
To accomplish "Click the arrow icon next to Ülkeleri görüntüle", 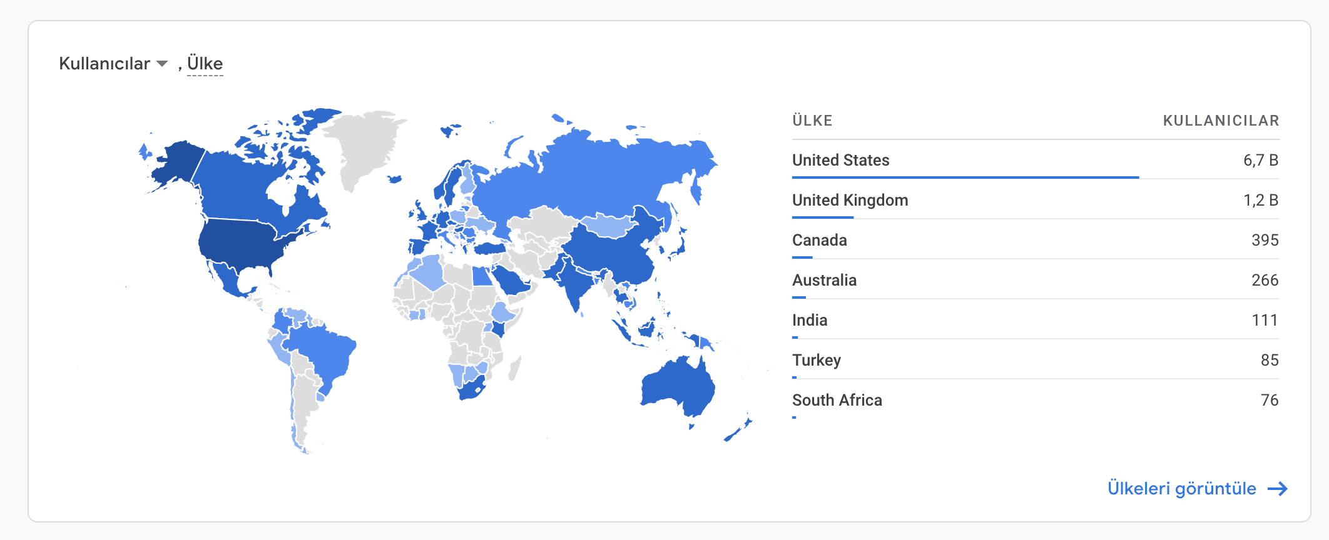I will (x=1278, y=489).
